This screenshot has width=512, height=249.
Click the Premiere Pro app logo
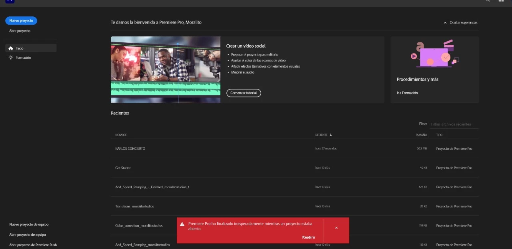[10, 1]
